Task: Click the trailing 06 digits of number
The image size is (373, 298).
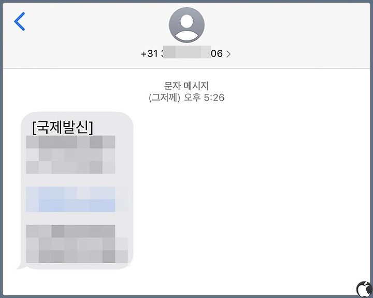Action: point(217,53)
